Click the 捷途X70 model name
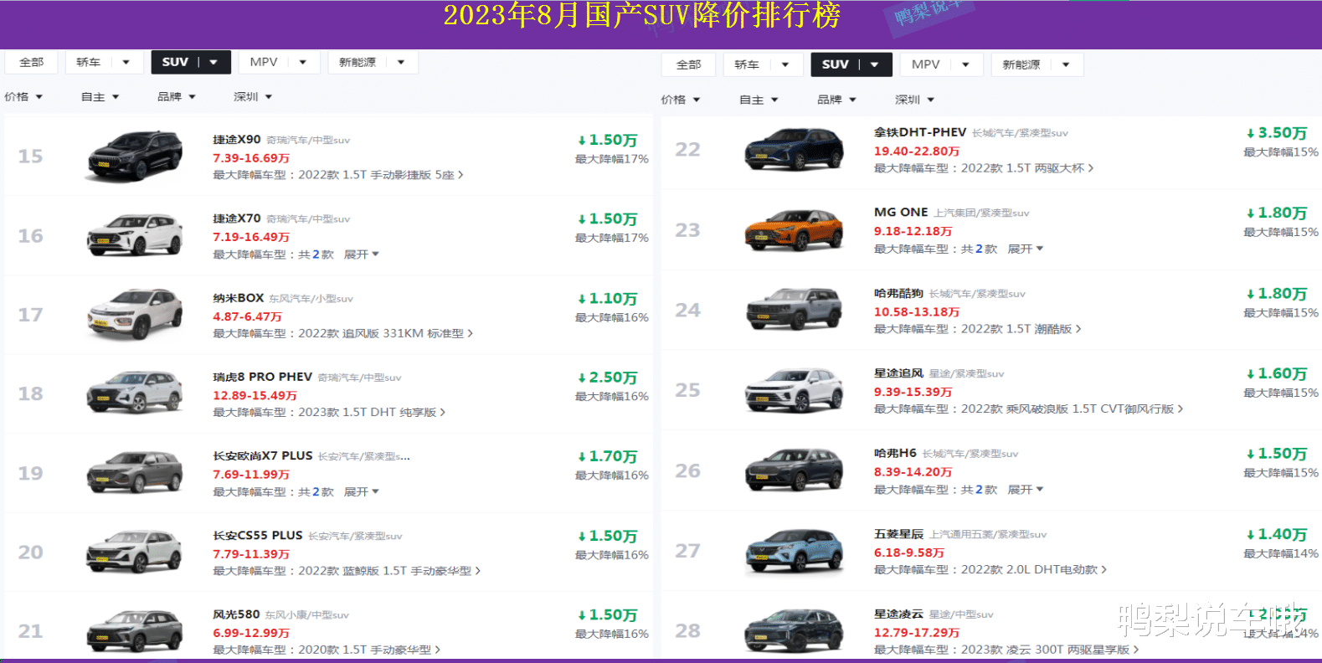Image resolution: width=1322 pixels, height=663 pixels. 236,218
